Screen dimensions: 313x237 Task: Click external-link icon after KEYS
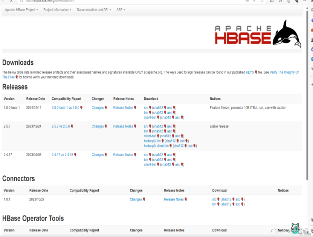click(256, 72)
